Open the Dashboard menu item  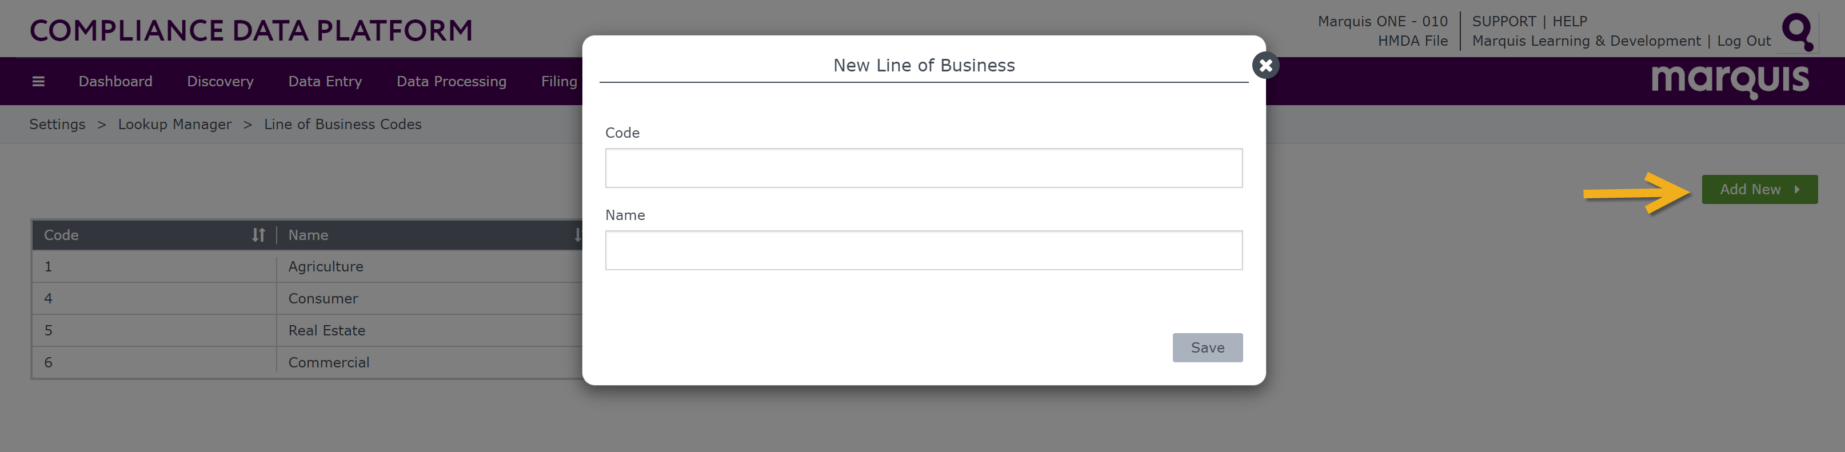click(x=115, y=82)
